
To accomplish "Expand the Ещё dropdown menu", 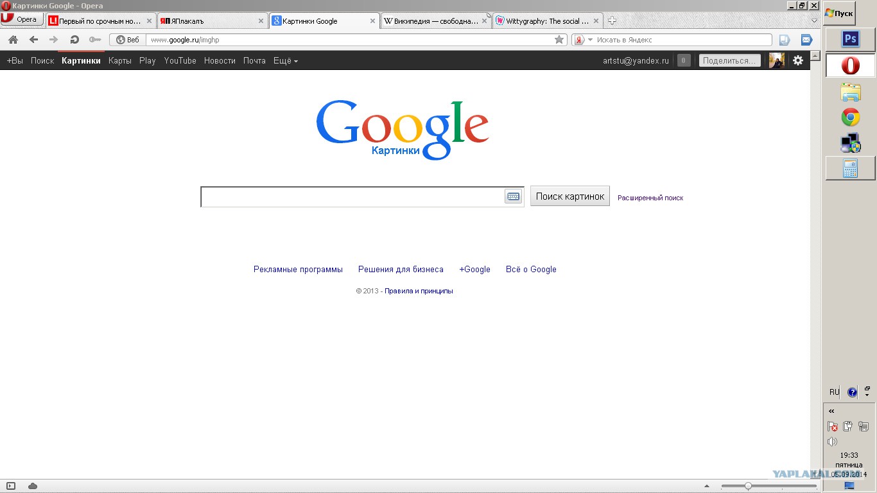I will (x=286, y=61).
